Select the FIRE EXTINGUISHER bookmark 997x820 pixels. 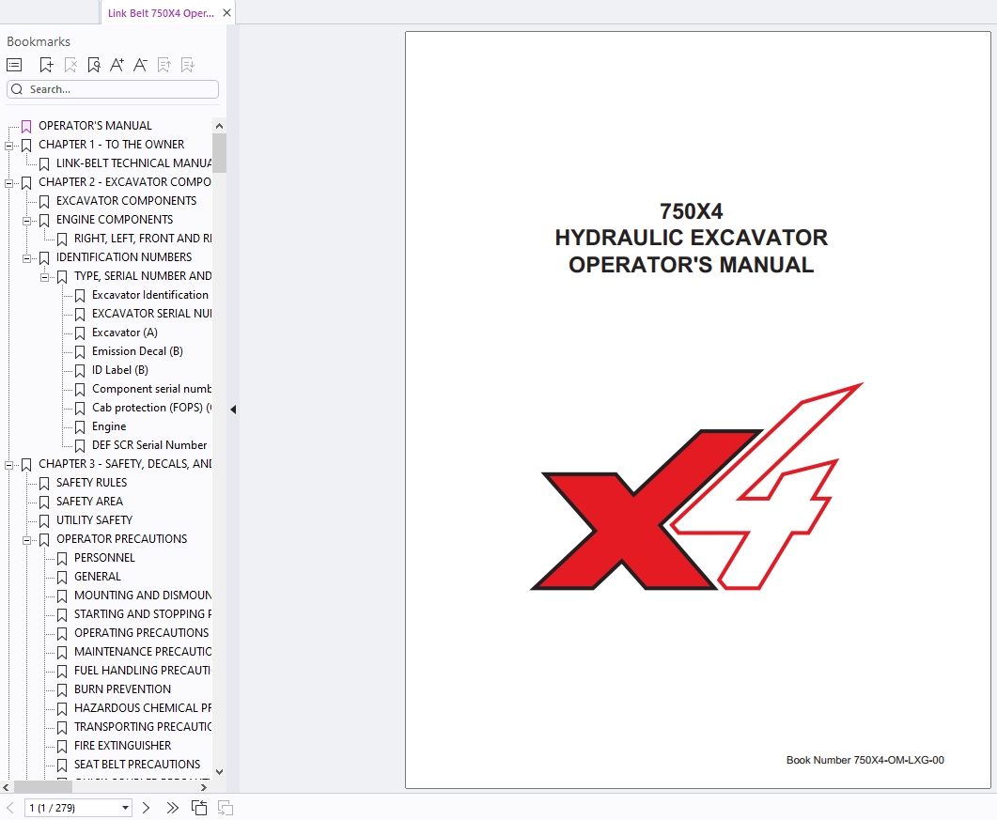coord(122,746)
